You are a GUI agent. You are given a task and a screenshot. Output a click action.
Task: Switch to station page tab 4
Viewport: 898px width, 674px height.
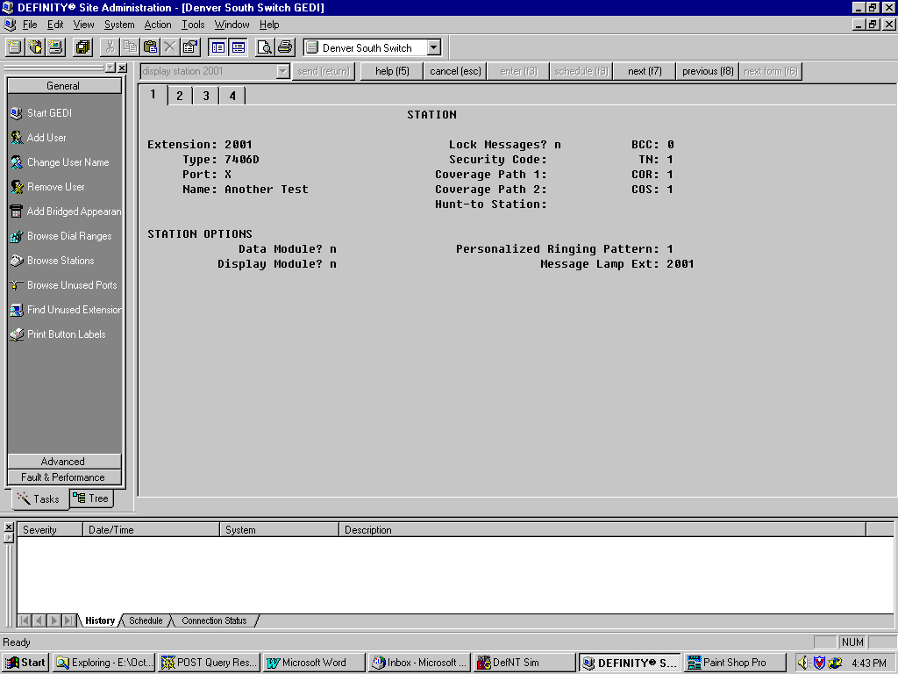tap(232, 96)
